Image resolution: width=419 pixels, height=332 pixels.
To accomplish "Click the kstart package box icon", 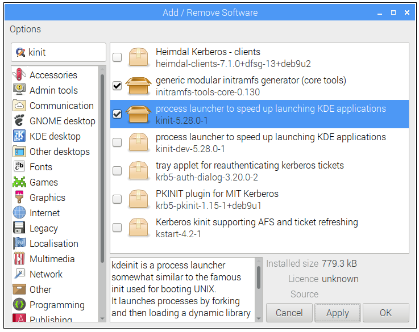I will (138, 228).
